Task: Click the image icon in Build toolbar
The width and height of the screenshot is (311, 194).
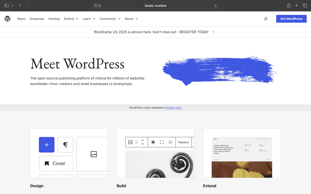Action: 130,142
